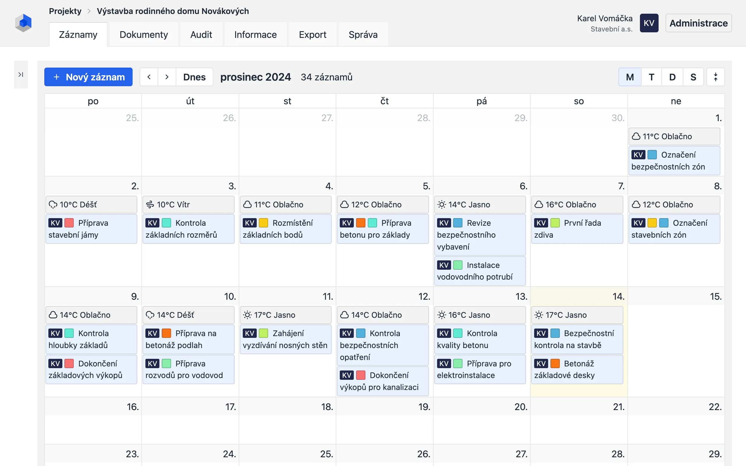Screen dimensions: 746x466
Task: Click wind icon in 10°C Vítr weather
Action: pos(150,205)
